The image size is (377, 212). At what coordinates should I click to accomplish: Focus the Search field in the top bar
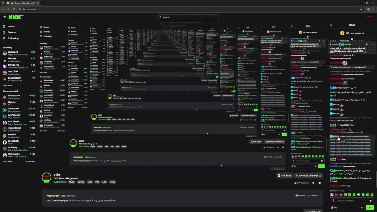(x=188, y=17)
